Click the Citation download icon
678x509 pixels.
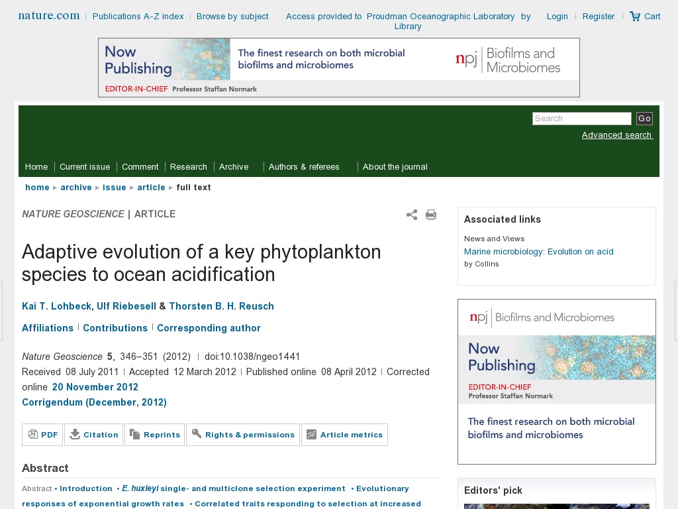75,434
